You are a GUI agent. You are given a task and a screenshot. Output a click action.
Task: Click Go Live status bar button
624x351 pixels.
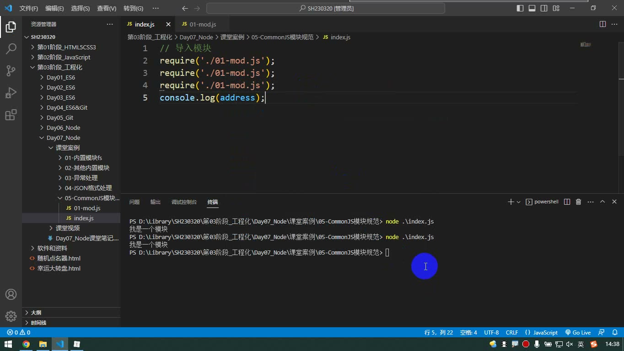click(x=578, y=332)
